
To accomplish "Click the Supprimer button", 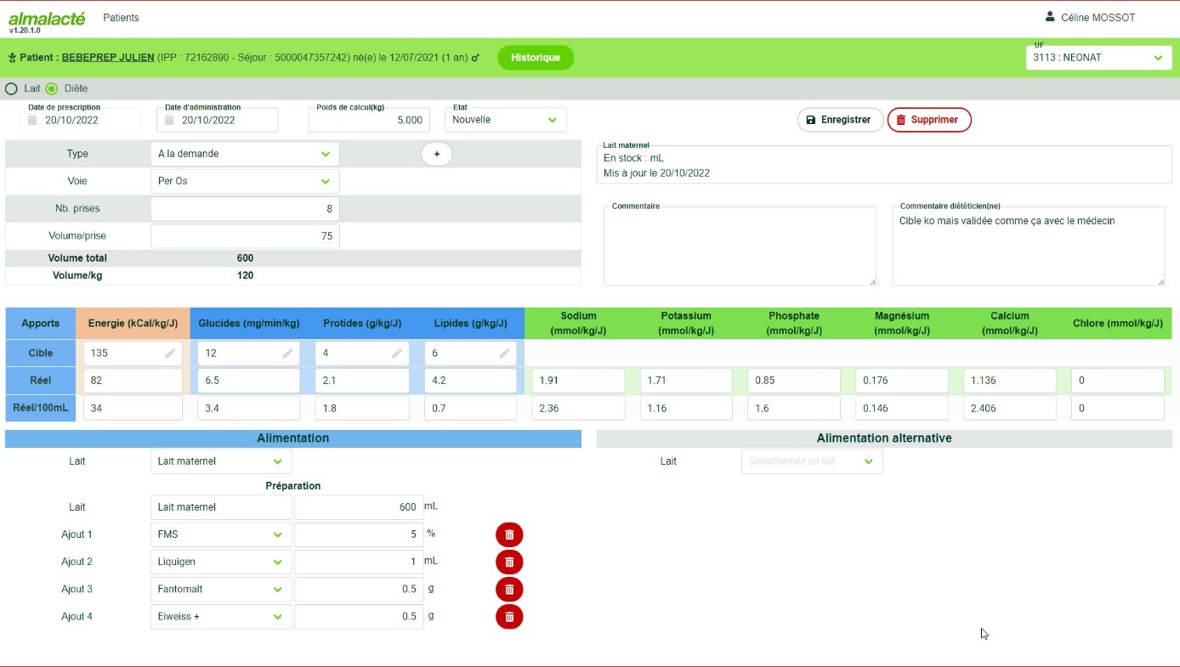I will coord(929,120).
